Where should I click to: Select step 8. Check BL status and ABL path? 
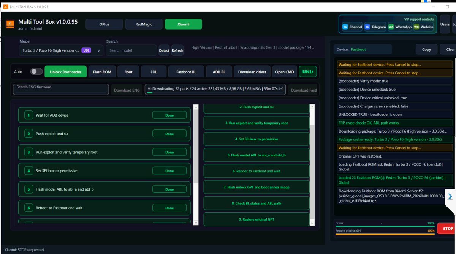(x=256, y=203)
